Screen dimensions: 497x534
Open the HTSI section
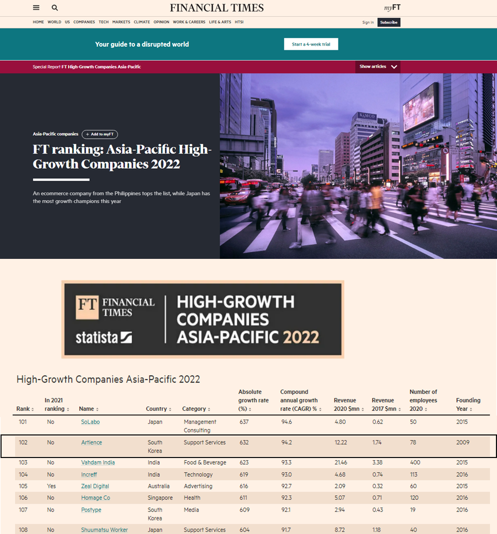click(x=239, y=22)
